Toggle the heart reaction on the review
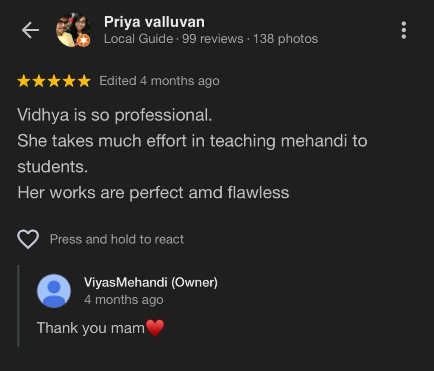Screen dimensions: 434x371 point(28,239)
